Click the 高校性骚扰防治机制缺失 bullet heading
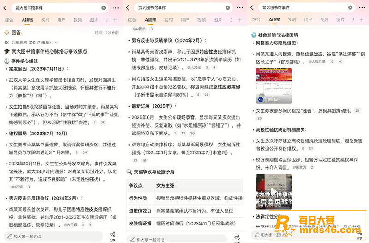This screenshot has height=243, width=369. click(280, 130)
